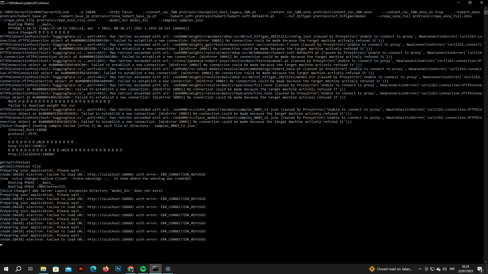Expand hidden system tray icons
The image size is (488, 274).
tap(420, 269)
